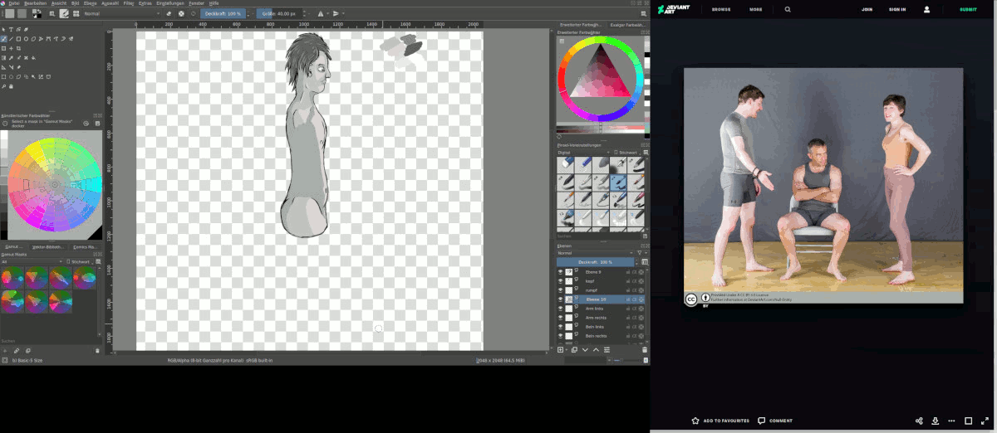Screen dimensions: 997x433
Task: Select the Zoom magnifier tool
Action: coord(3,86)
